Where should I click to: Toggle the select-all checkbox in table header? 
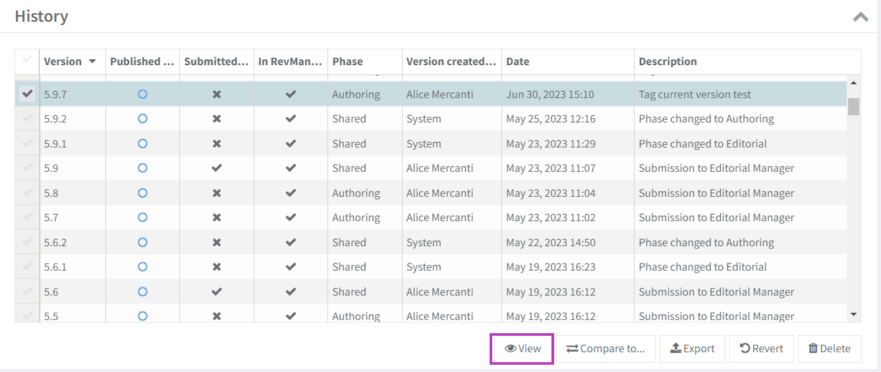point(27,61)
